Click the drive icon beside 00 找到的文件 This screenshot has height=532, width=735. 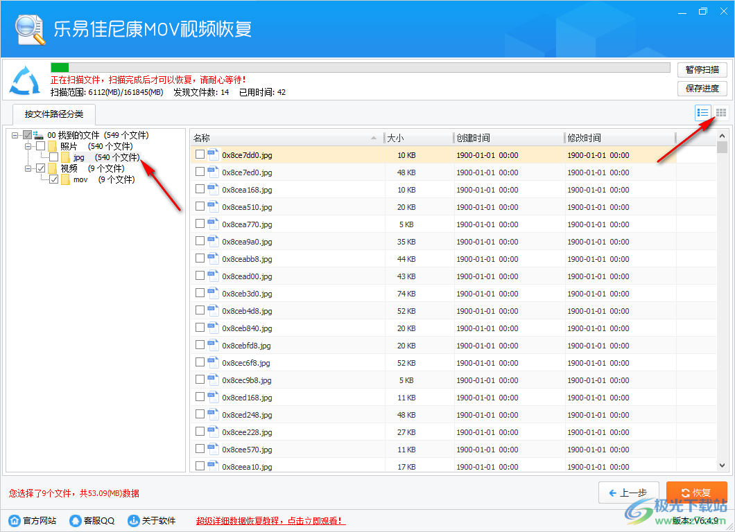(38, 135)
